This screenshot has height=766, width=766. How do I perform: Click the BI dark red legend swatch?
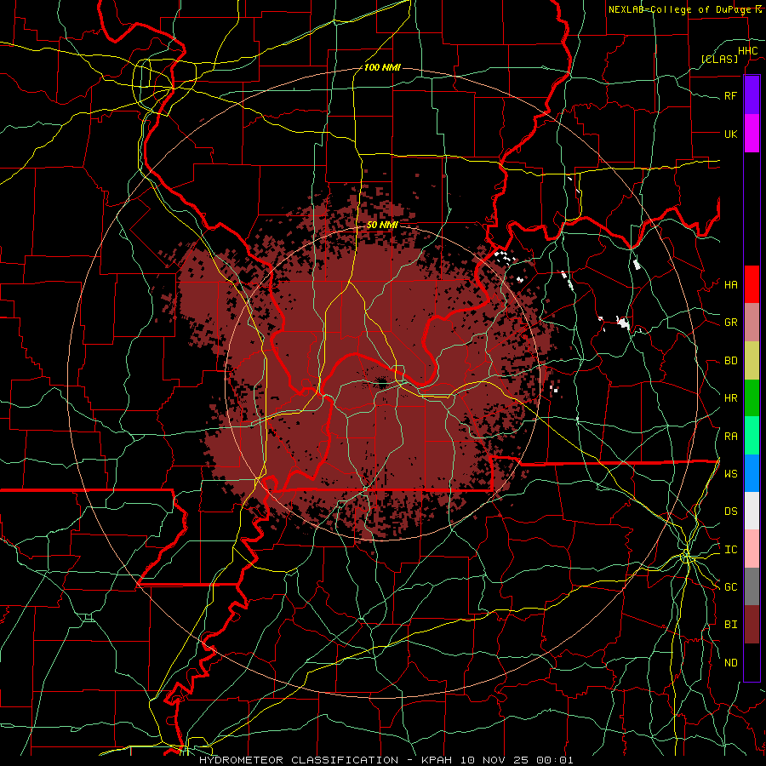752,625
